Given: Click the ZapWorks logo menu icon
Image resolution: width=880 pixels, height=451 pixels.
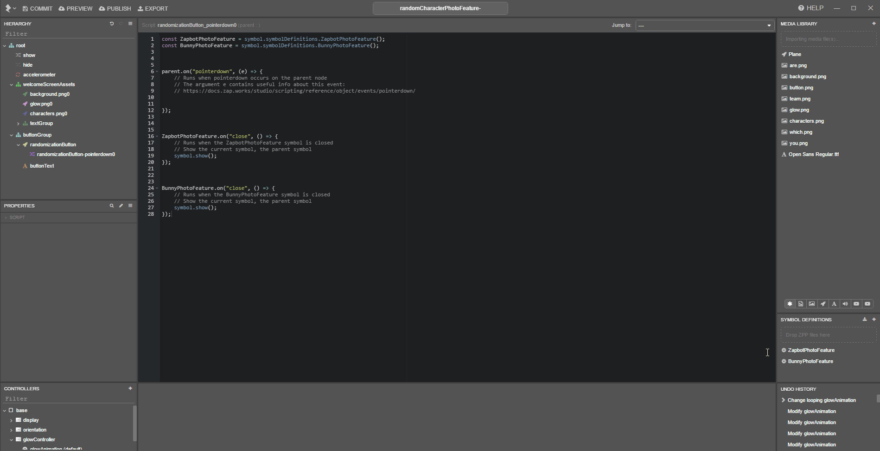Looking at the screenshot, I should [x=10, y=8].
